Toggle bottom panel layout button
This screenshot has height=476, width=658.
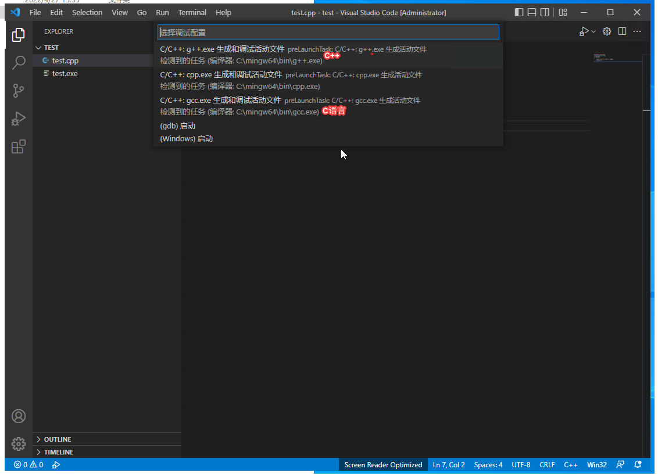(532, 12)
